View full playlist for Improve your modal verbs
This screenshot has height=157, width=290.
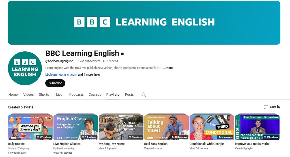[x=244, y=148]
